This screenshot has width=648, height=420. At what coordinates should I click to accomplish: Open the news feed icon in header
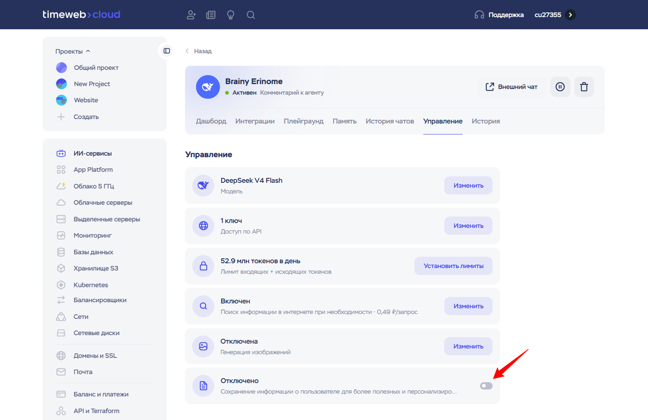pyautogui.click(x=211, y=15)
